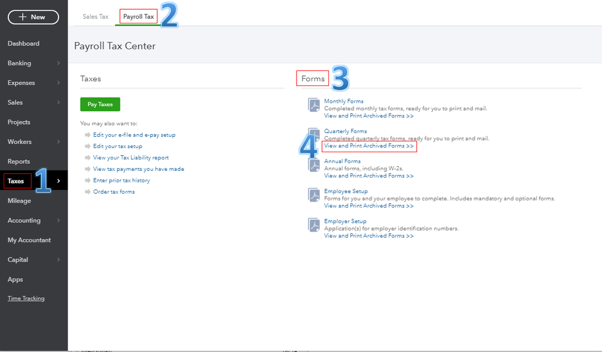Click arrow icon next to Enter prior tax history
Screen dimensions: 602x352
[x=87, y=181]
